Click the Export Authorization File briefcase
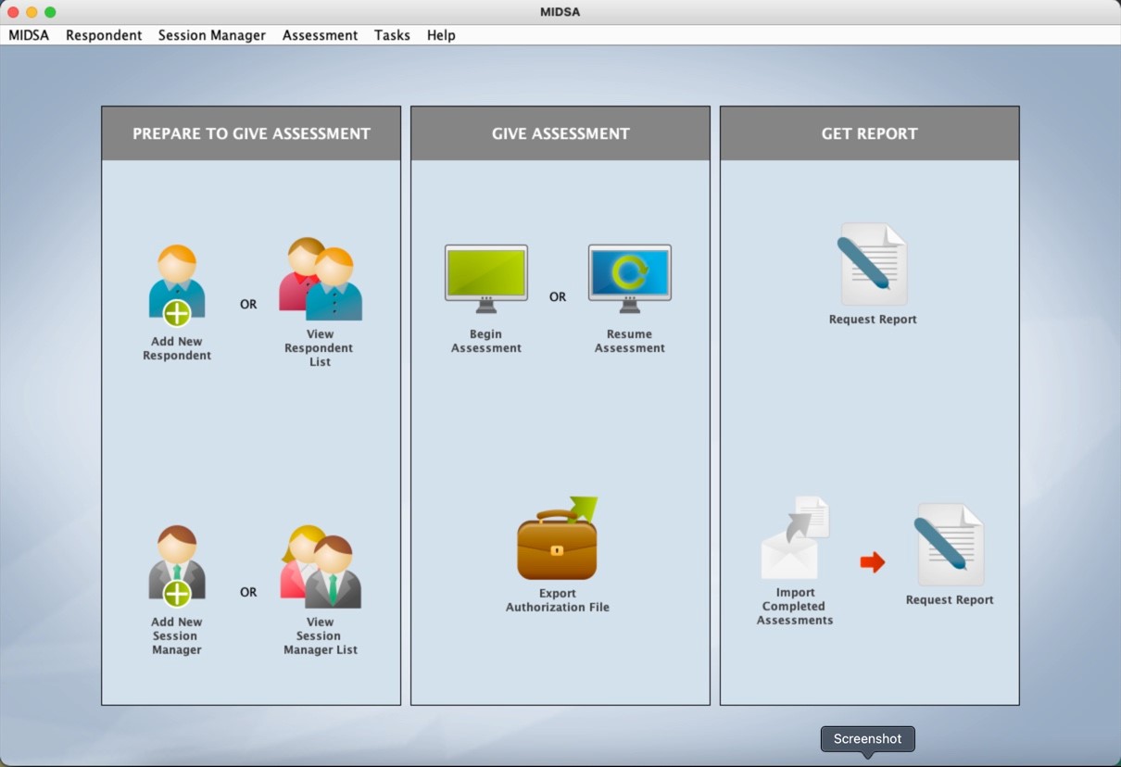Image resolution: width=1121 pixels, height=767 pixels. pyautogui.click(x=558, y=538)
